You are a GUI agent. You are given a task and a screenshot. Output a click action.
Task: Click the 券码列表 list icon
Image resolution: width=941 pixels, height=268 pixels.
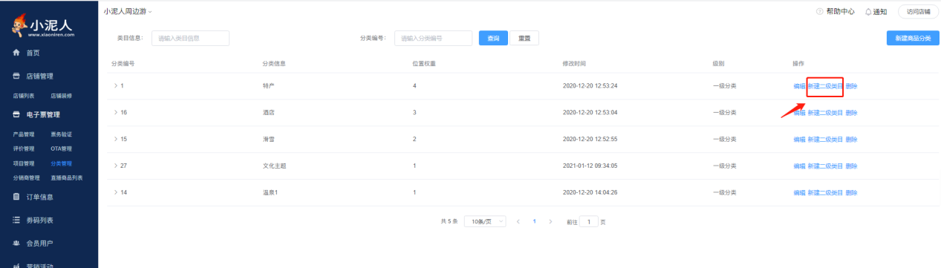pyautogui.click(x=16, y=220)
